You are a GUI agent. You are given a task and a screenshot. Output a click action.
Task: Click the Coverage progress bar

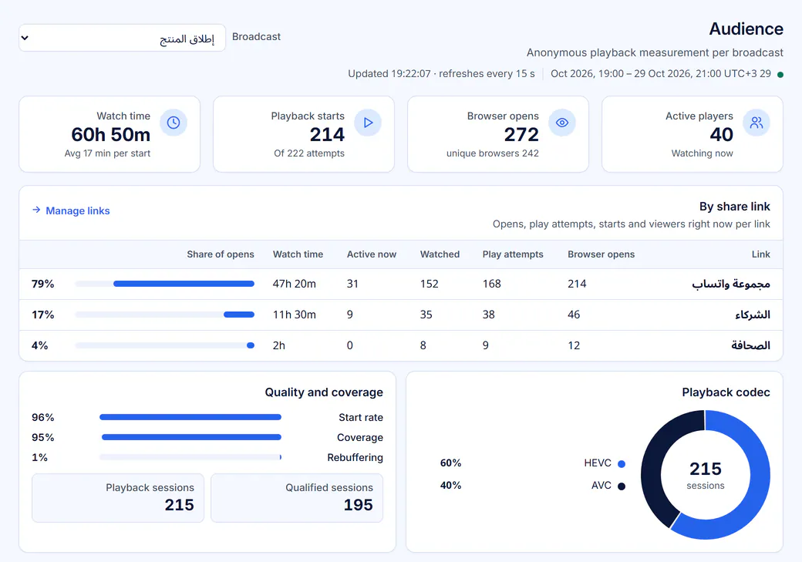pyautogui.click(x=190, y=437)
